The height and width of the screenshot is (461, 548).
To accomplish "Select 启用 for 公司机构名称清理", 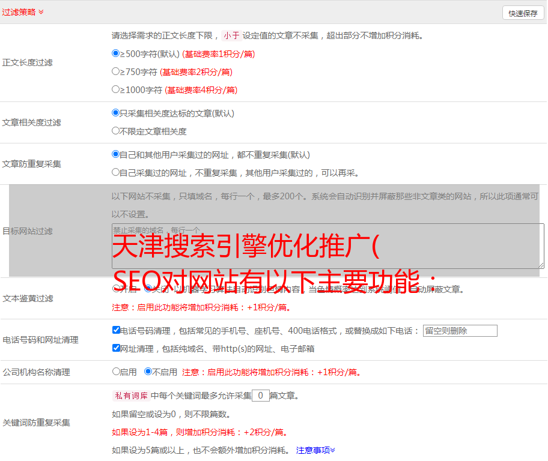I will coord(116,372).
